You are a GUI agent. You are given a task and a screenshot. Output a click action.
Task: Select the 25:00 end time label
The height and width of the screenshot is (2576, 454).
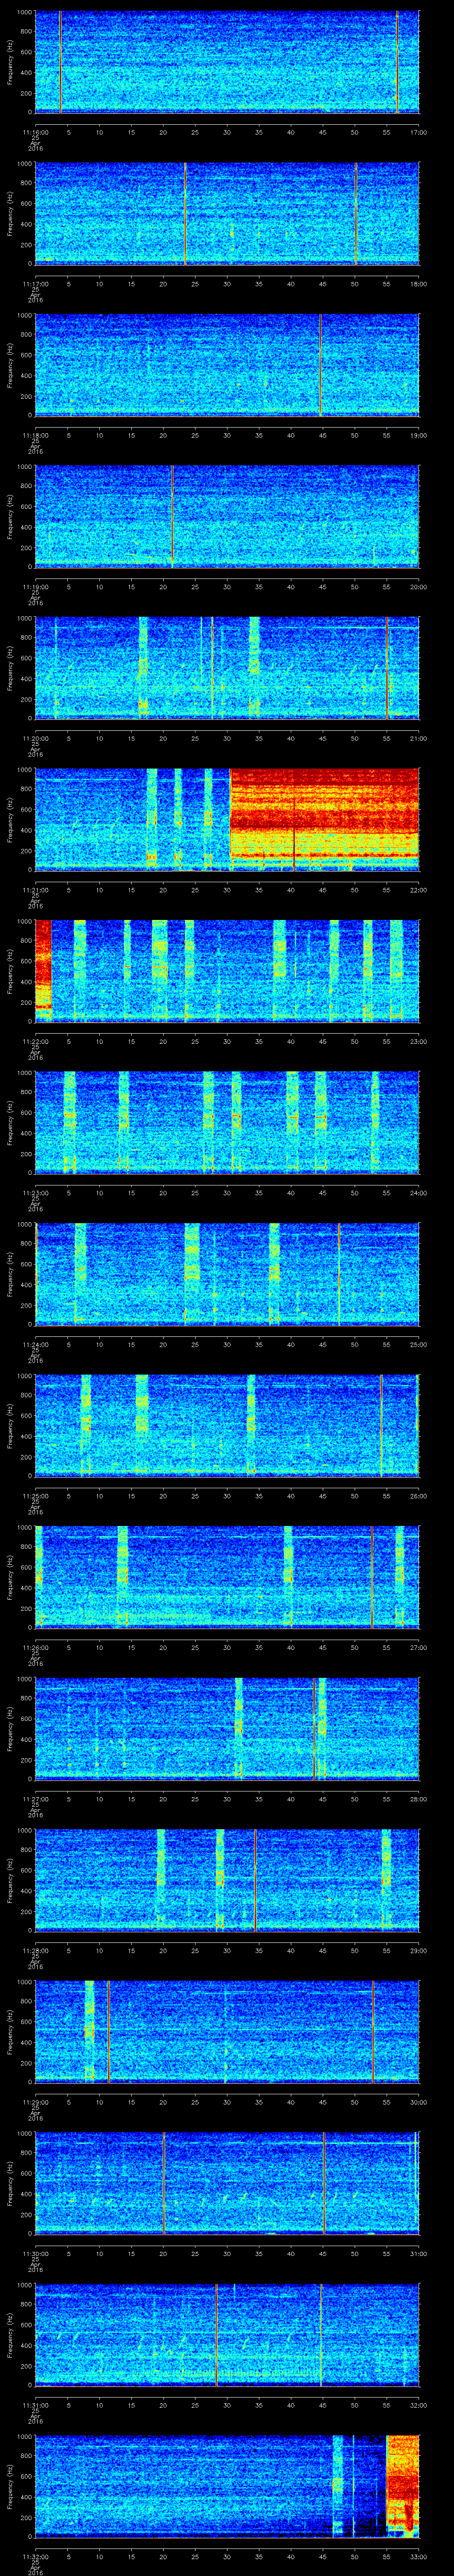click(x=418, y=1344)
